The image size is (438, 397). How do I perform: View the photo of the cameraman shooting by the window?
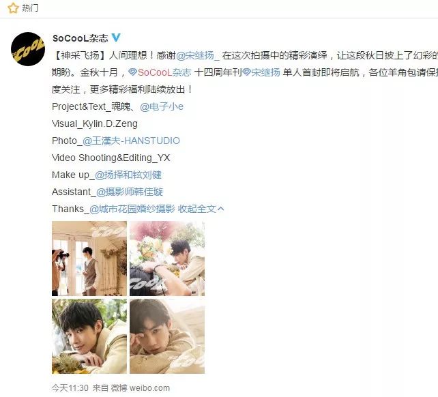pos(89,259)
